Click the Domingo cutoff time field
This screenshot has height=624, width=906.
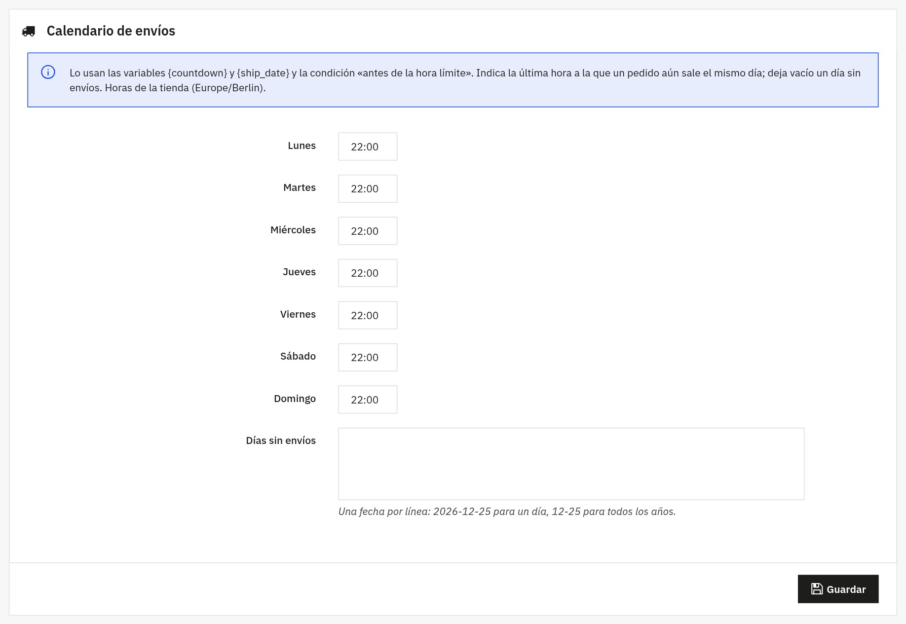(368, 400)
